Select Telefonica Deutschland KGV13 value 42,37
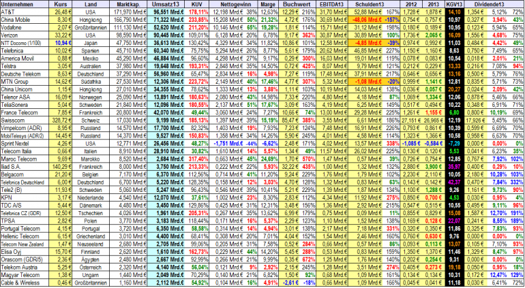The width and height of the screenshot is (525, 288). point(455,182)
